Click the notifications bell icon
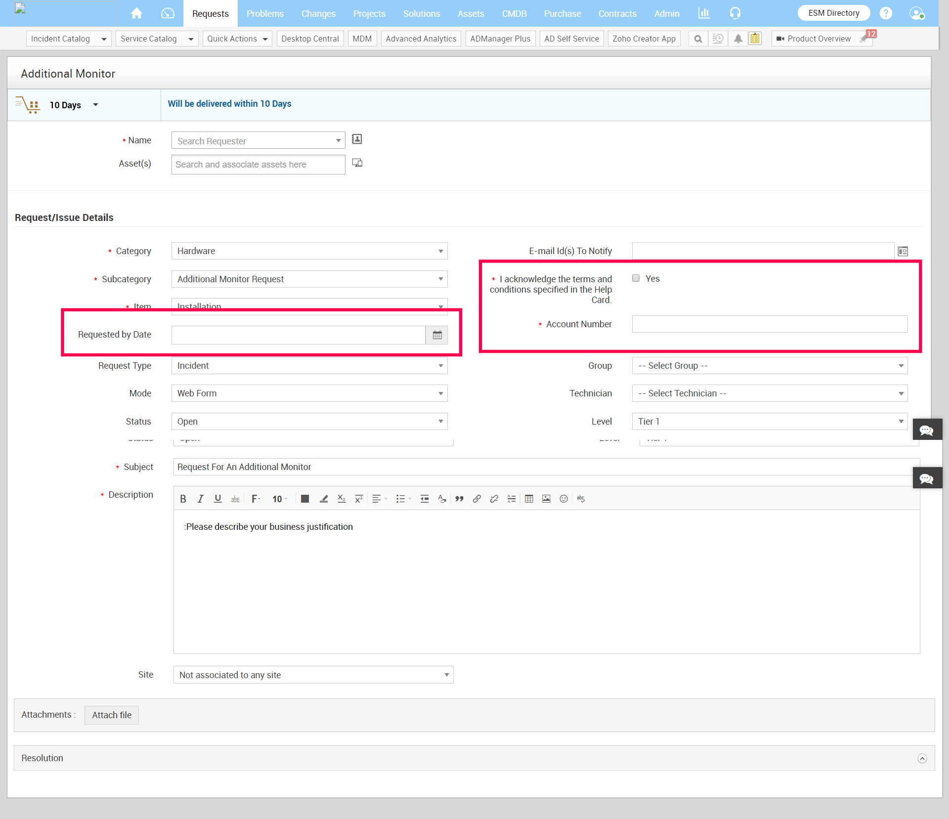The width and height of the screenshot is (949, 819). point(737,39)
